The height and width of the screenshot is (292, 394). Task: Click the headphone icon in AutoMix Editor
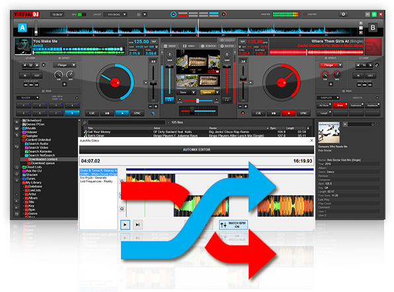122,208
